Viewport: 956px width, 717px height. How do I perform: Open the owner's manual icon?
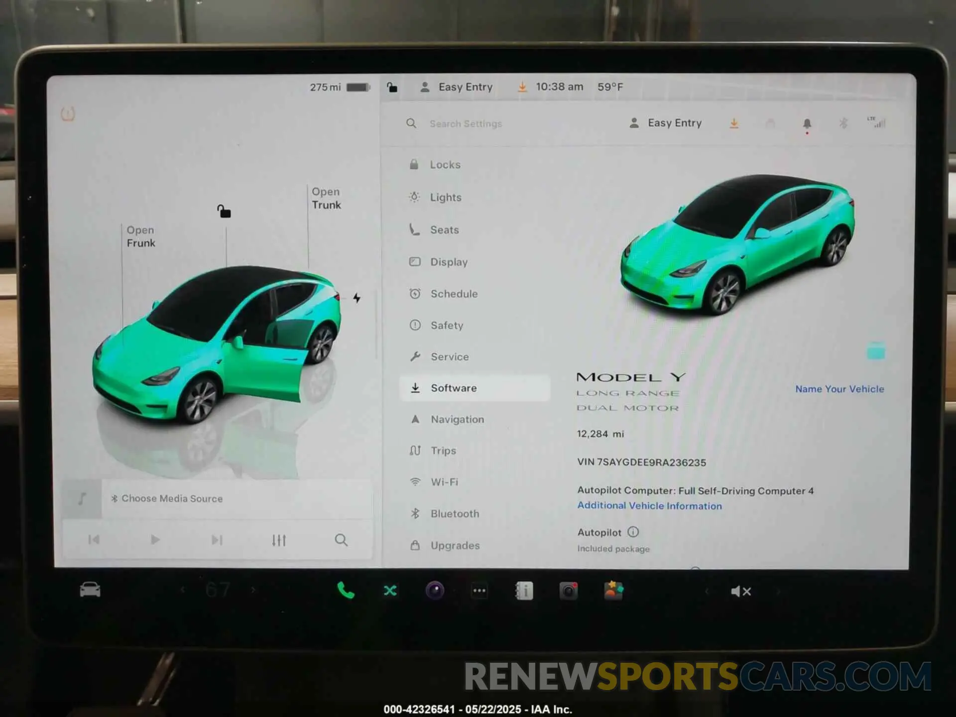click(x=524, y=591)
